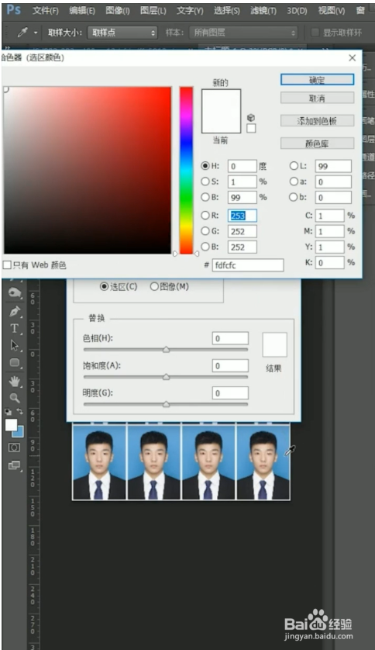Image resolution: width=375 pixels, height=650 pixels.
Task: Change screen mode icon in the toolbox
Action: [x=14, y=465]
